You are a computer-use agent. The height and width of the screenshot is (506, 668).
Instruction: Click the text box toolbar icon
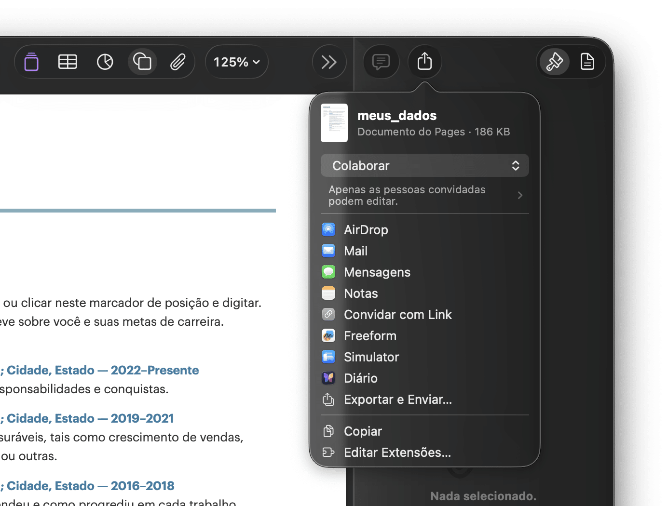click(x=31, y=62)
